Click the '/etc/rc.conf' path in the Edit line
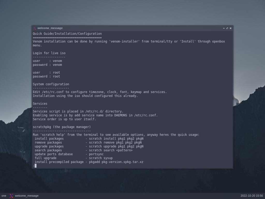Image resolution: width=265 pixels, height=199 pixels. click(53, 92)
